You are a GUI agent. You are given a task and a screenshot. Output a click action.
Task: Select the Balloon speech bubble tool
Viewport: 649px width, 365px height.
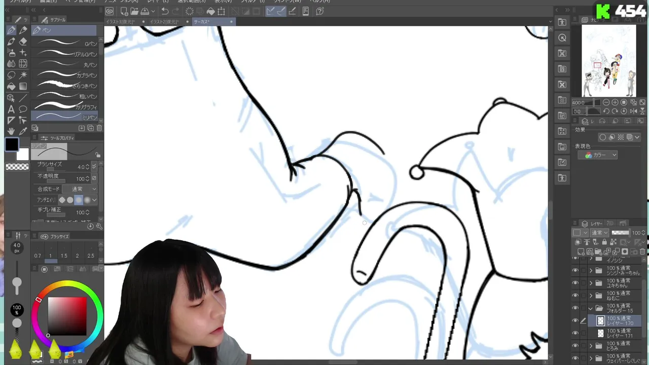pyautogui.click(x=23, y=109)
